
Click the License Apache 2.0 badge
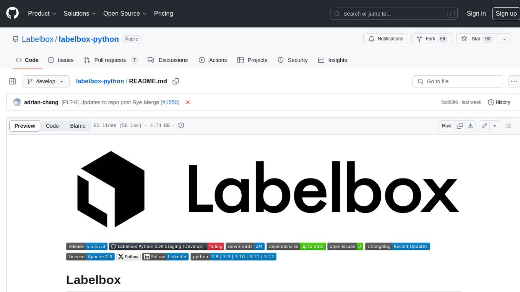pyautogui.click(x=90, y=257)
